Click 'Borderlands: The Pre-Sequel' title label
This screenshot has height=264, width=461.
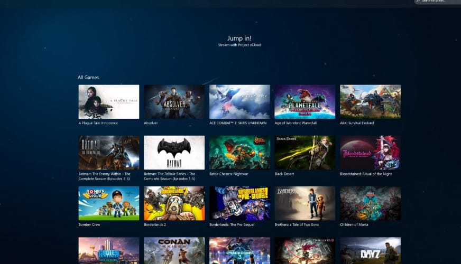tap(232, 224)
